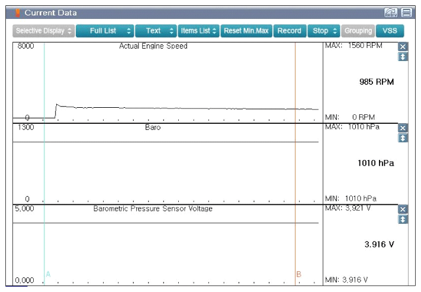Click the 985 RPM current value
This screenshot has width=421, height=292.
click(377, 82)
